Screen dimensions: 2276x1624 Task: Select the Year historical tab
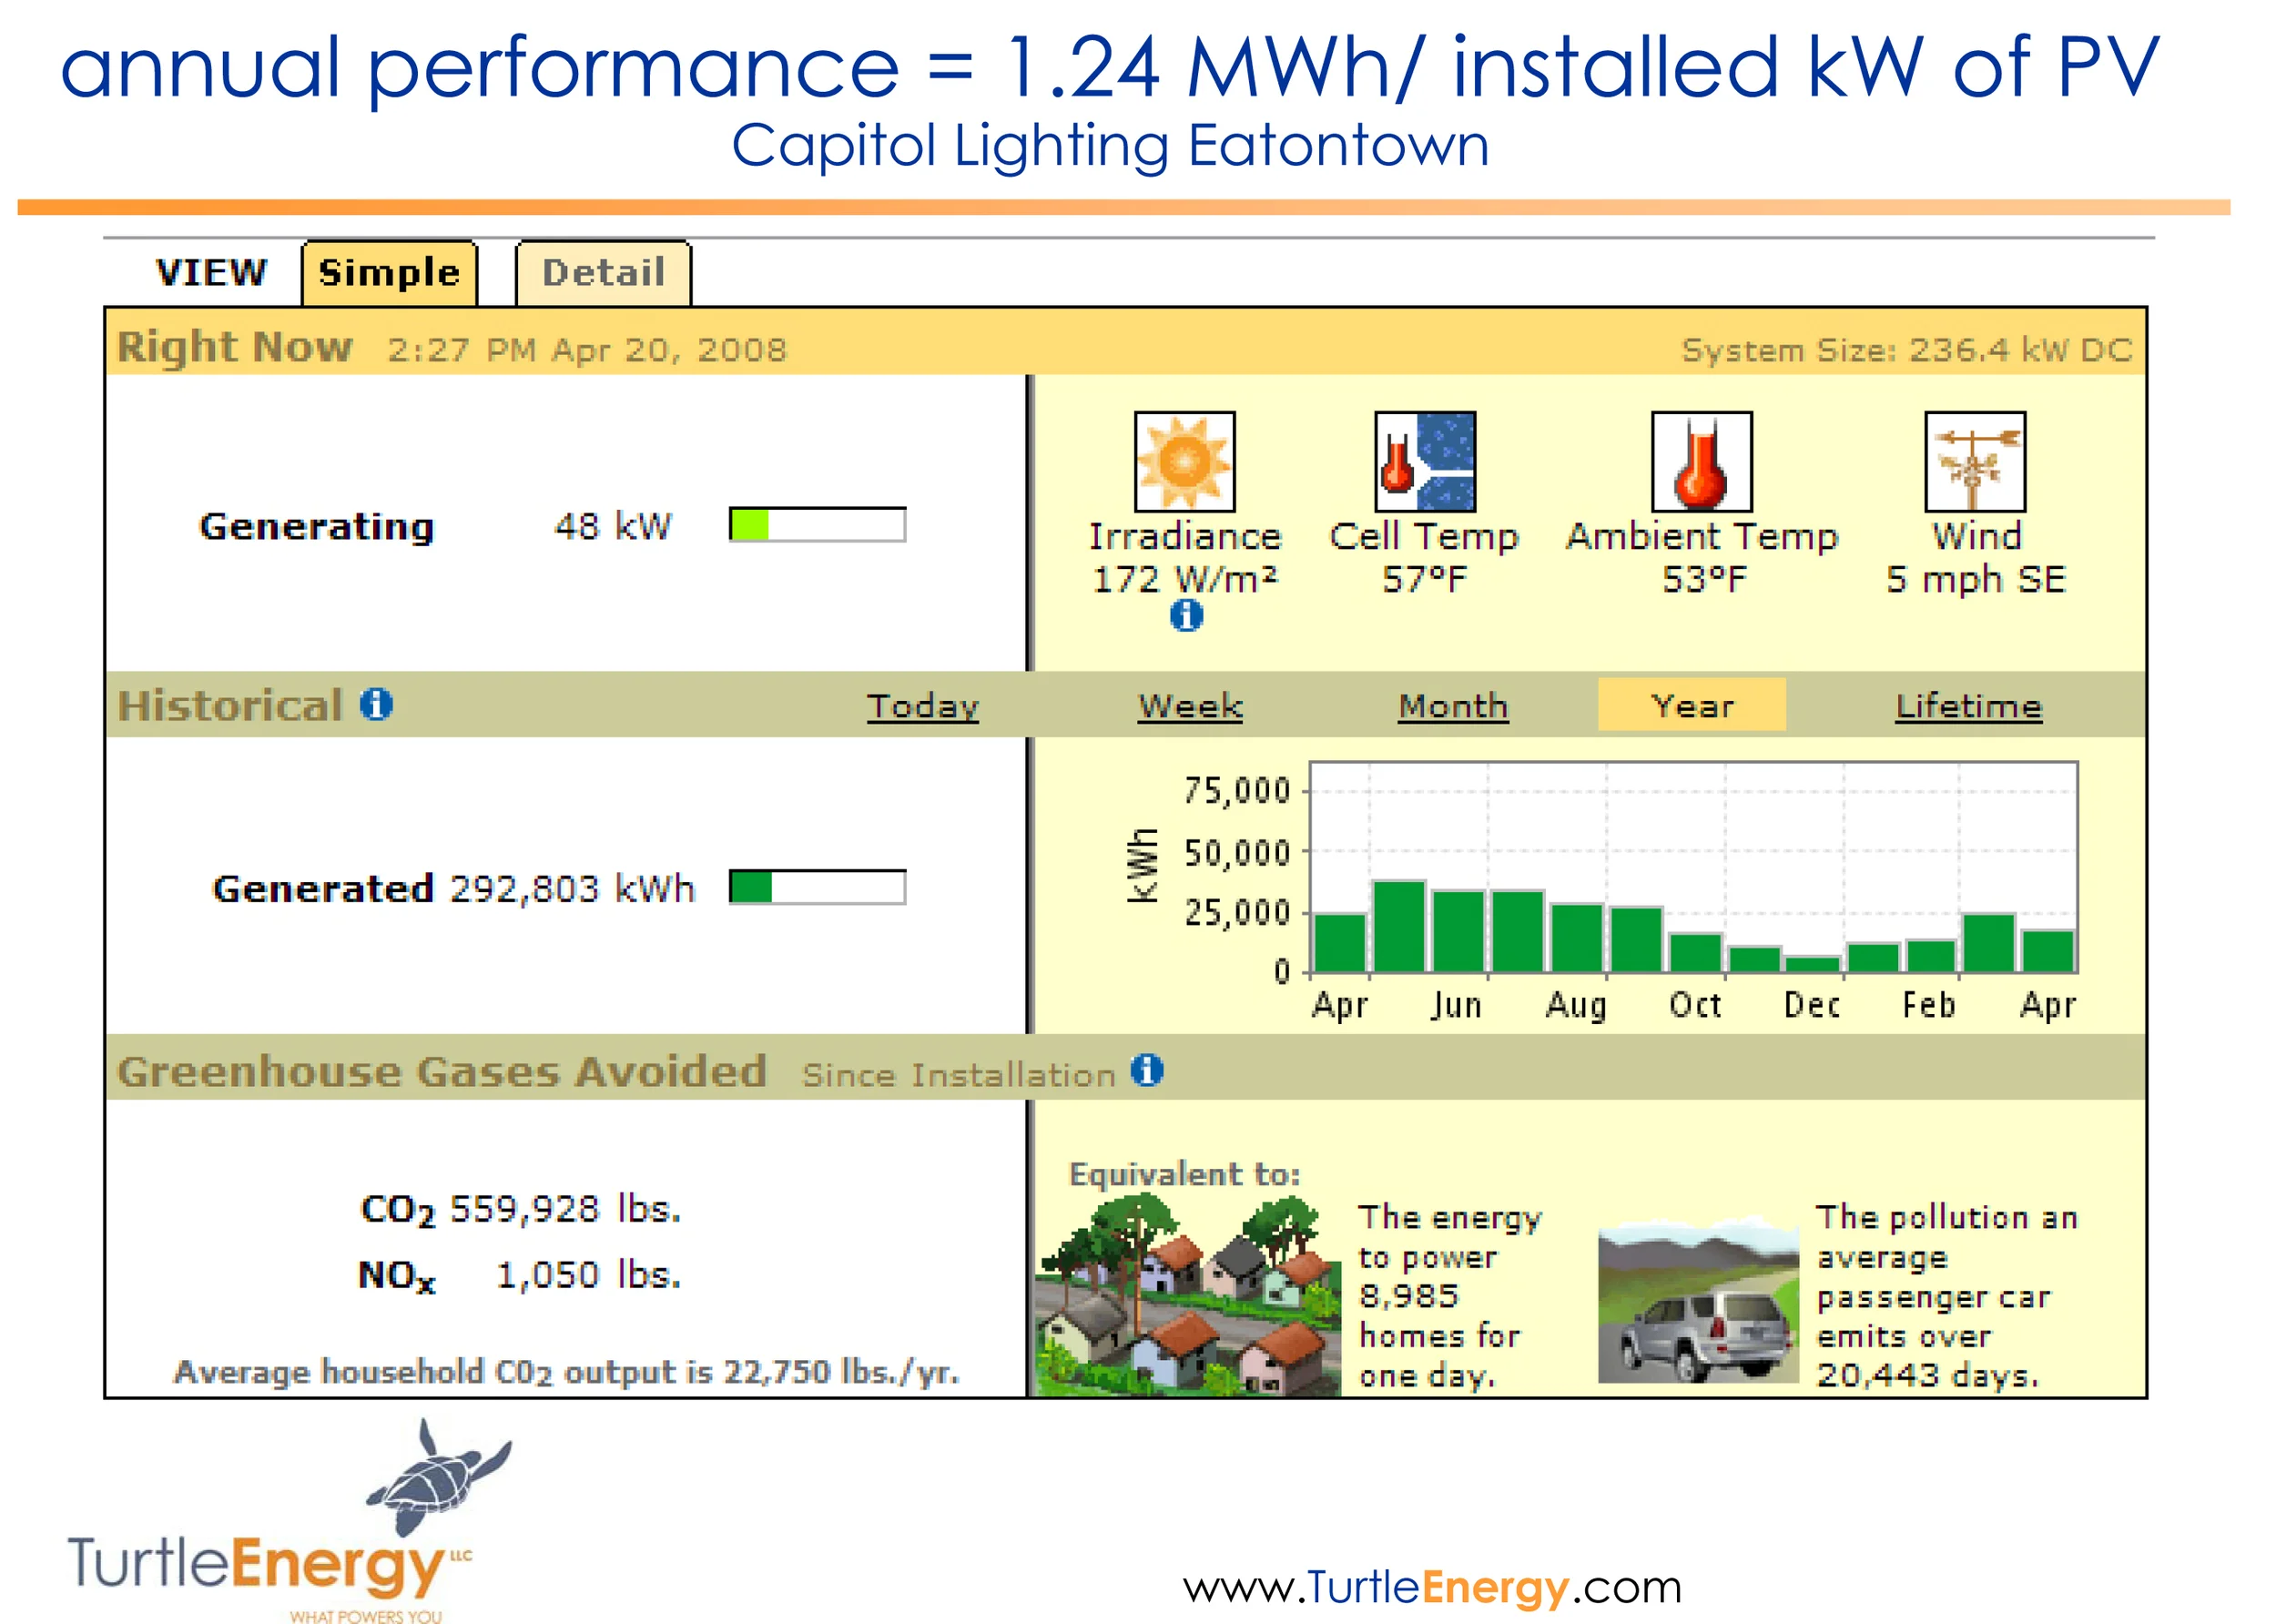tap(1692, 704)
